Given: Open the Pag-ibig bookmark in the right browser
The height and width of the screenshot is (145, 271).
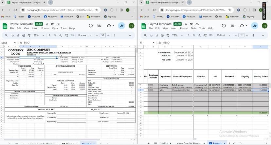Looking at the screenshot, I should (x=248, y=16).
